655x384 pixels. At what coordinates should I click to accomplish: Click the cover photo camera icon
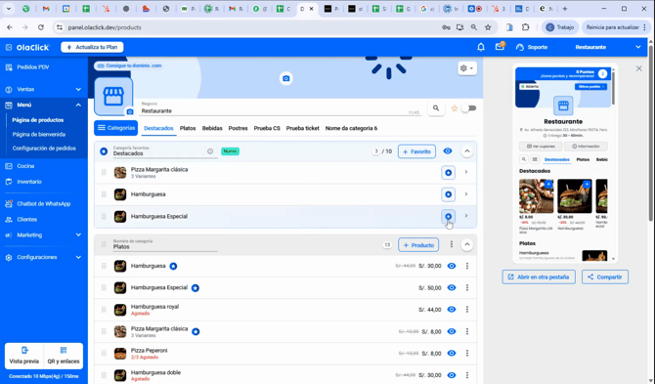pyautogui.click(x=285, y=78)
